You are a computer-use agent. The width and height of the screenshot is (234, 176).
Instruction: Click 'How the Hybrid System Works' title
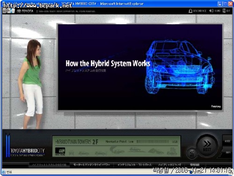pos(108,63)
